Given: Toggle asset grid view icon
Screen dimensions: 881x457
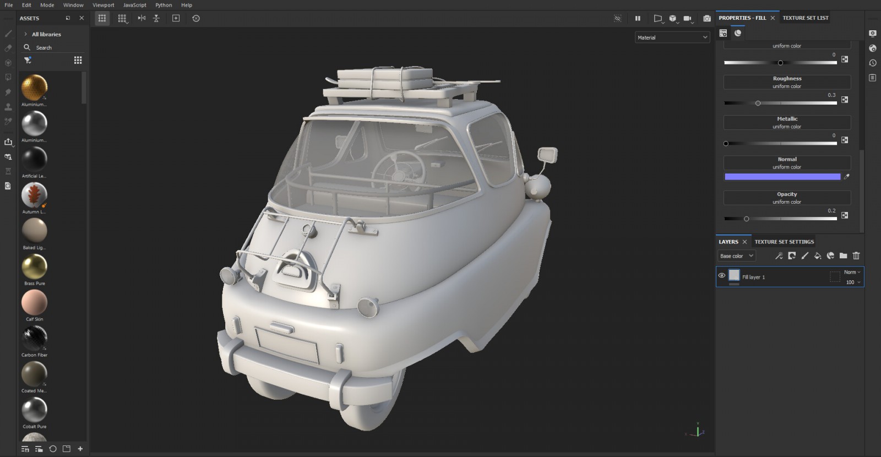Looking at the screenshot, I should click(x=78, y=60).
